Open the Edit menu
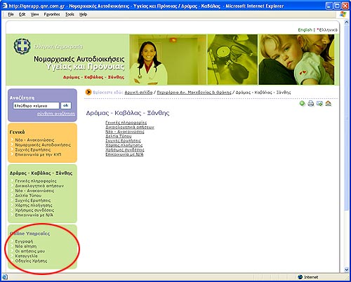Screen dimensions: 351x282 tap(22, 15)
